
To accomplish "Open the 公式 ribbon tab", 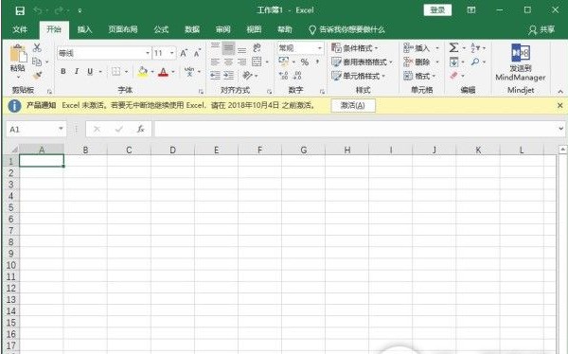I will 161,29.
